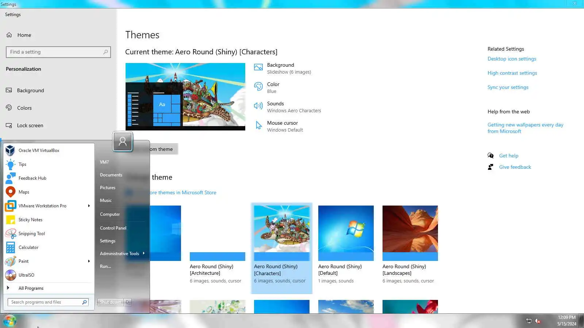The height and width of the screenshot is (328, 584).
Task: Launch Calculator icon
Action: tap(10, 247)
